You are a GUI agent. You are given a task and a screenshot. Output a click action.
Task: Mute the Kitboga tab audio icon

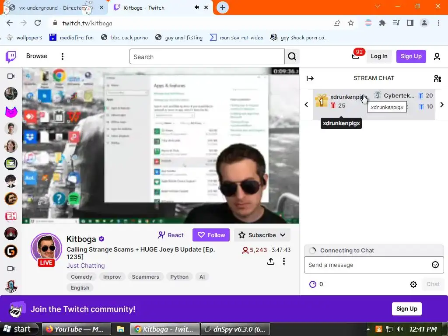point(196,7)
